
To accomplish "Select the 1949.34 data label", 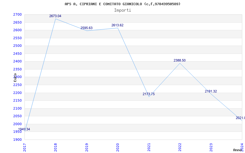I will [x=24, y=129].
